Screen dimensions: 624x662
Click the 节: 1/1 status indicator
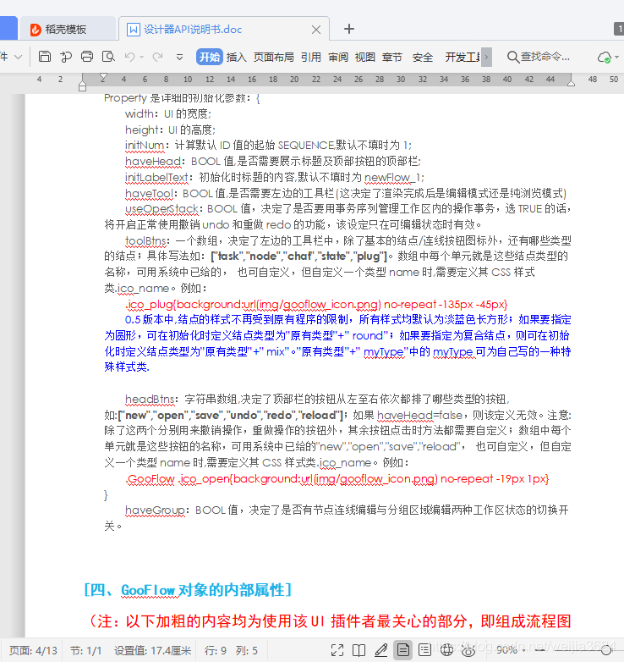pyautogui.click(x=85, y=651)
